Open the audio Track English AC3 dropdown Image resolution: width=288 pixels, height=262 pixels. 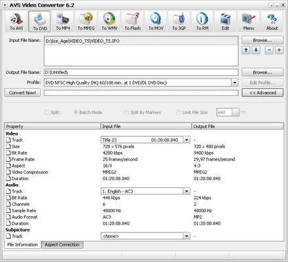click(187, 191)
